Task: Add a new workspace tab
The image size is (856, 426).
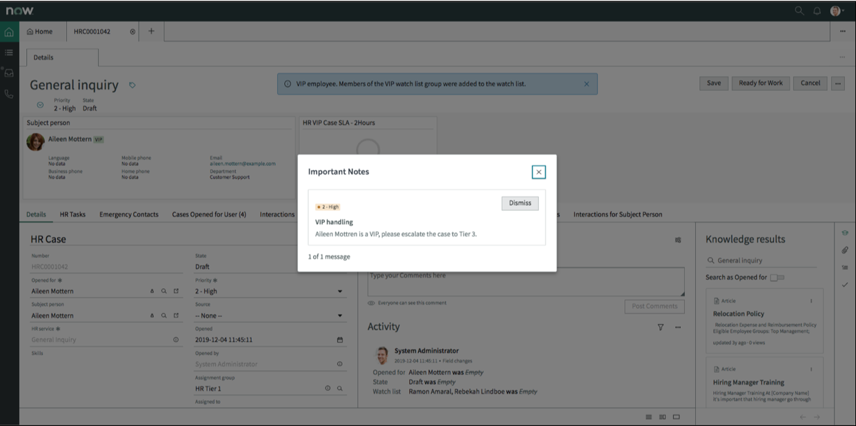Action: (x=151, y=32)
